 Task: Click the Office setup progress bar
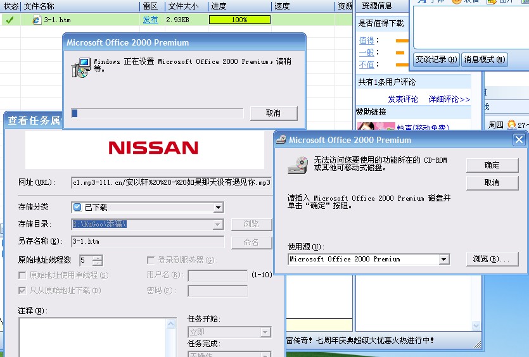(157, 113)
